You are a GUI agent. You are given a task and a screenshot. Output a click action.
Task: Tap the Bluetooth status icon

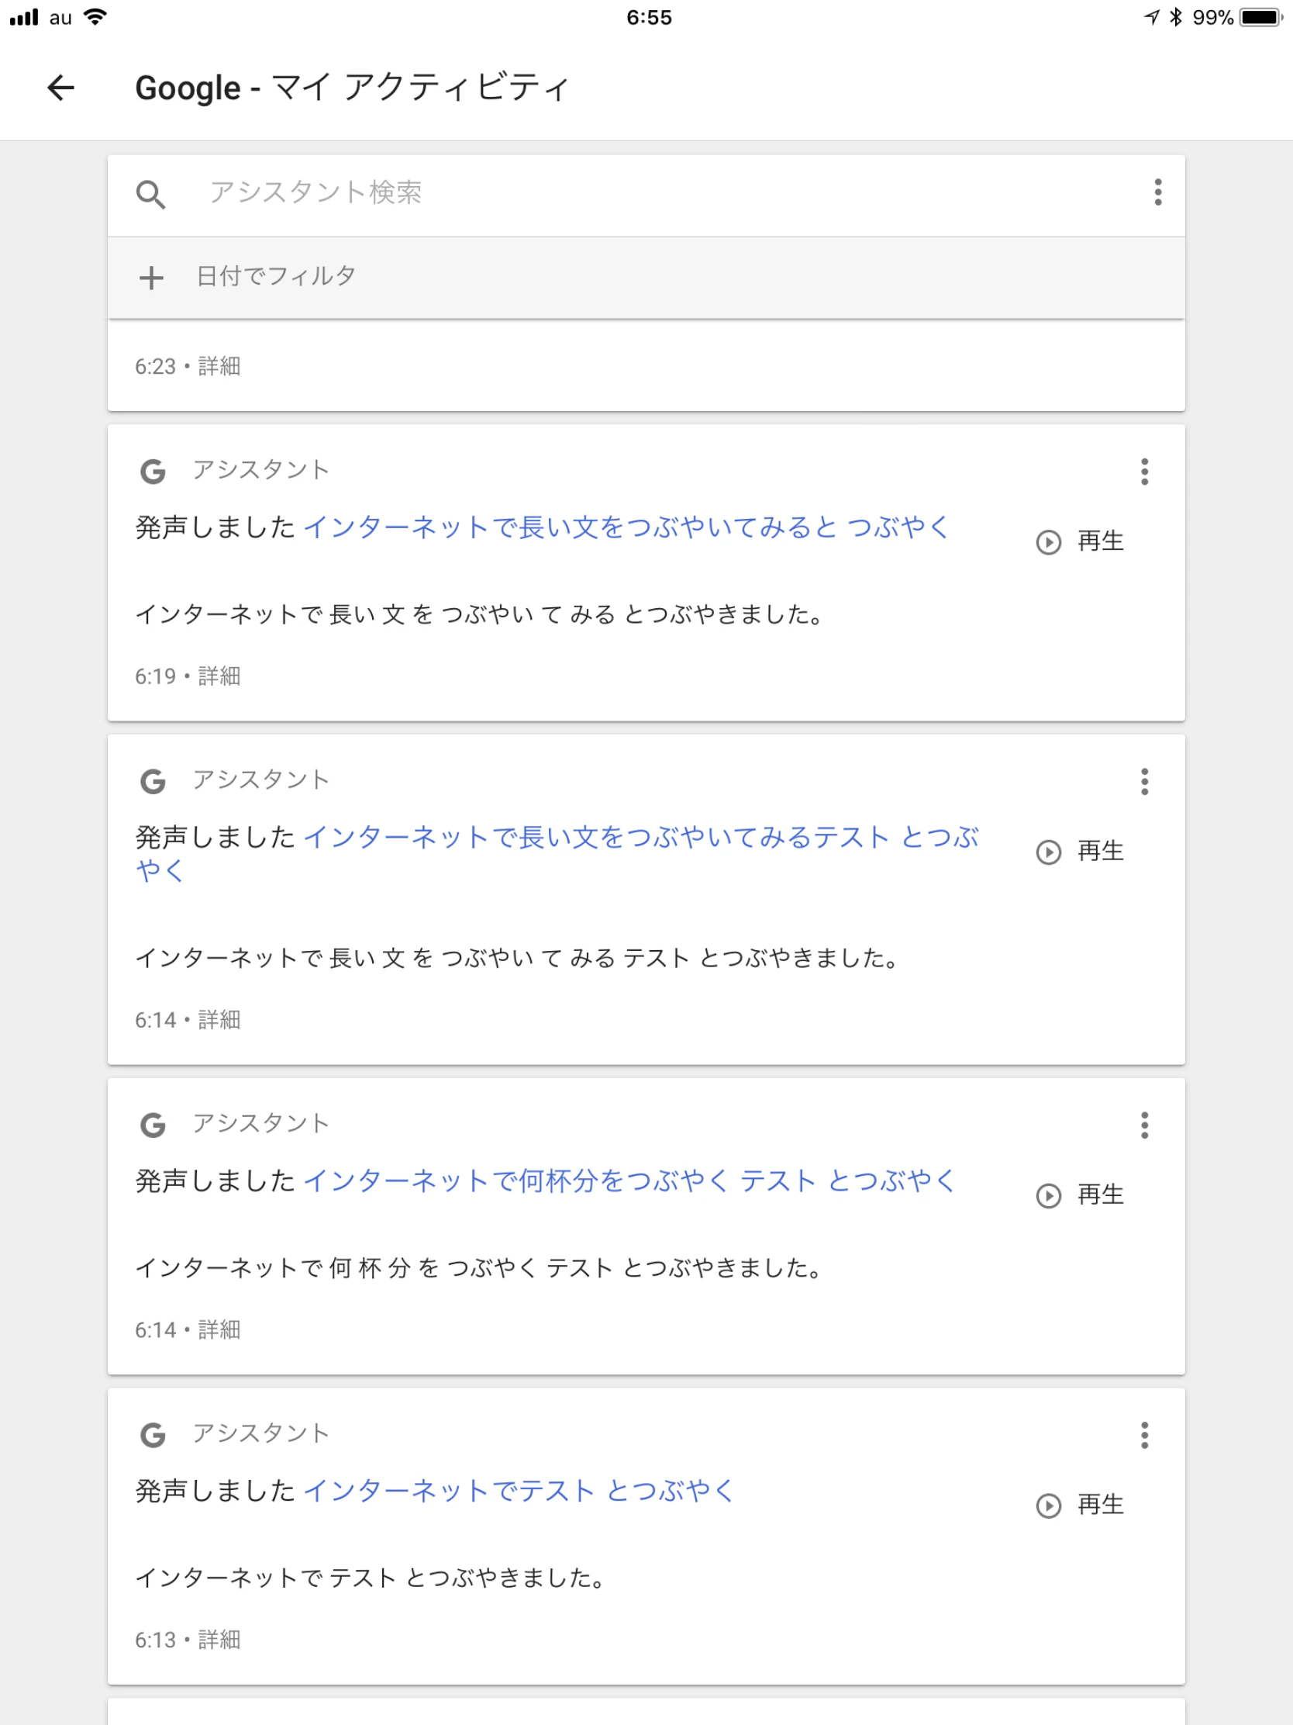click(1176, 17)
